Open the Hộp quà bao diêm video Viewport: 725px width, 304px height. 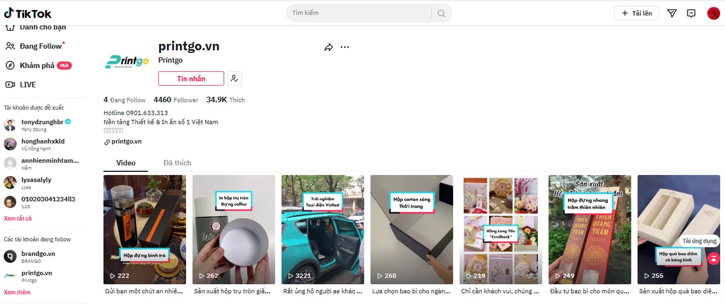coord(678,229)
